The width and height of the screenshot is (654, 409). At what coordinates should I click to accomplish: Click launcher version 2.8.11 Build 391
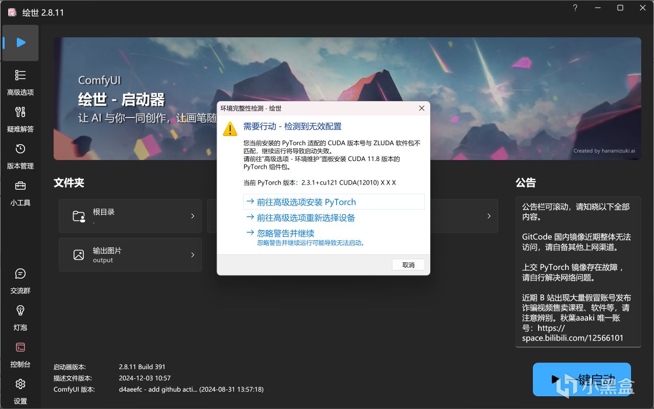tap(142, 367)
